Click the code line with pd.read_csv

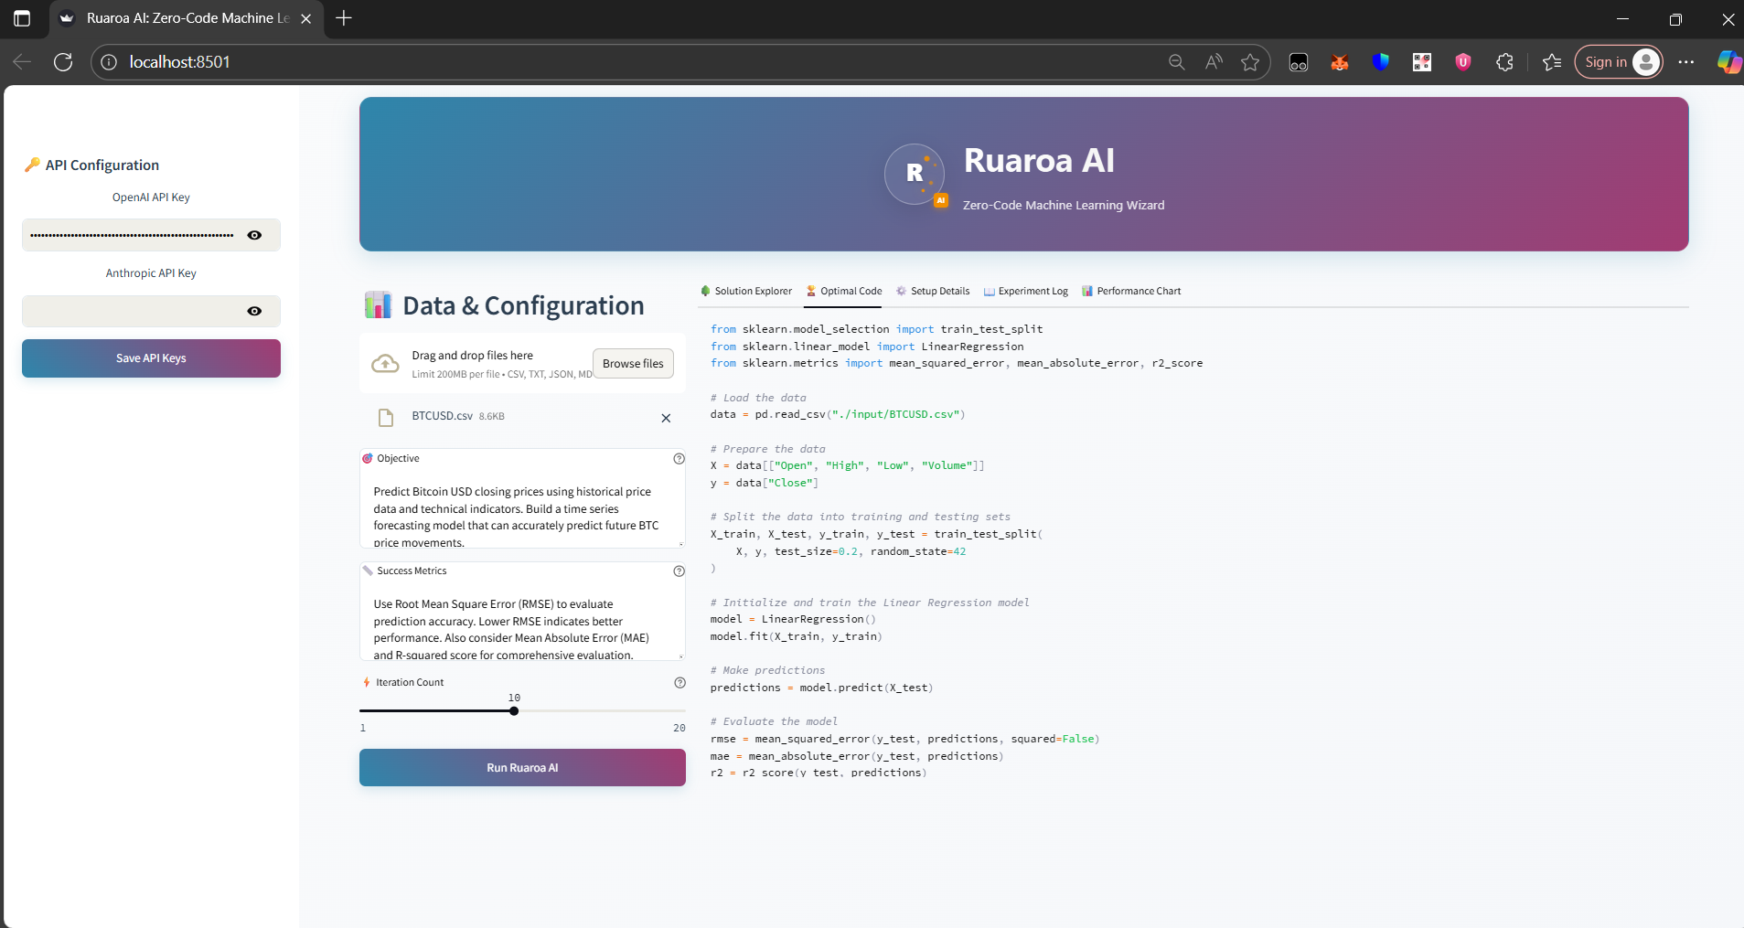(838, 414)
